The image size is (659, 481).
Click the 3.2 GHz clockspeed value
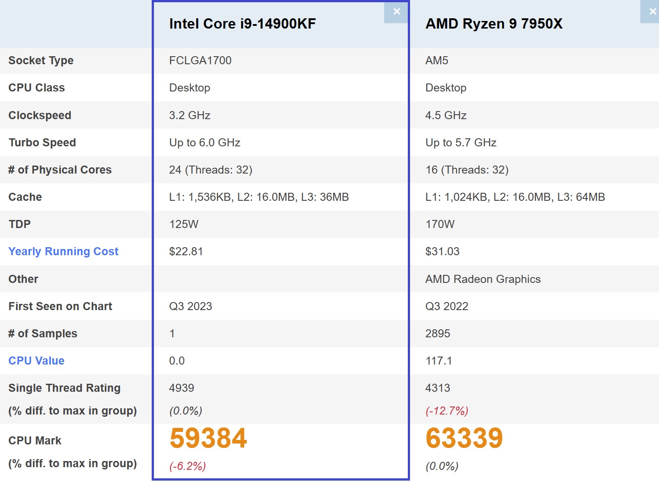(x=190, y=116)
